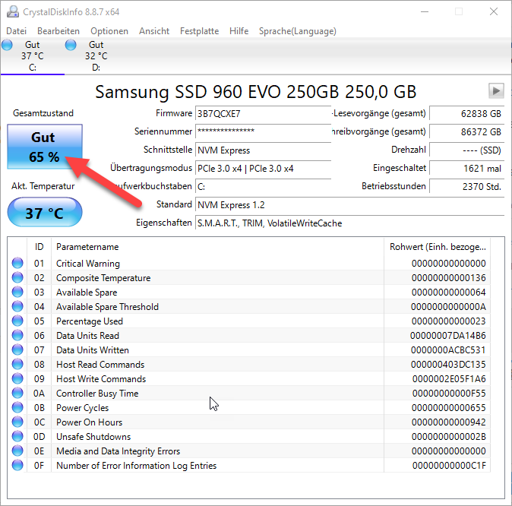
Task: Click the Schnittstelle field NVM Express
Action: [263, 150]
